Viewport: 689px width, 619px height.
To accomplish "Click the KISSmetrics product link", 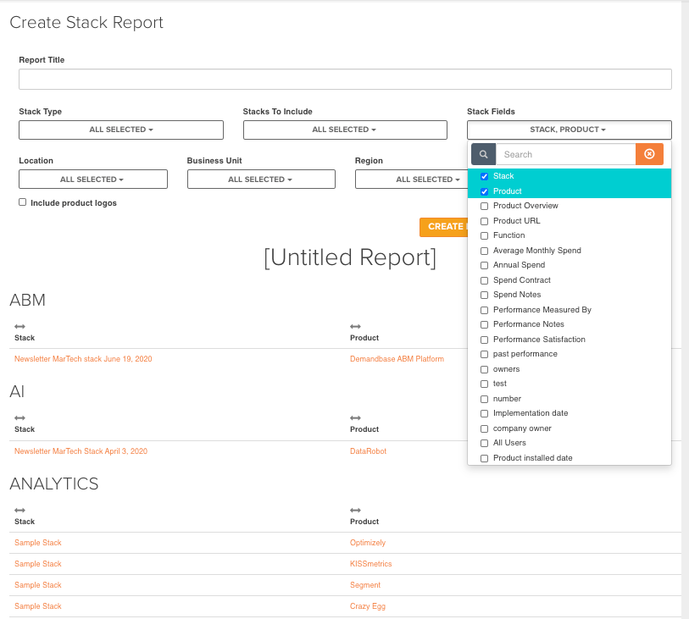I will pyautogui.click(x=371, y=564).
